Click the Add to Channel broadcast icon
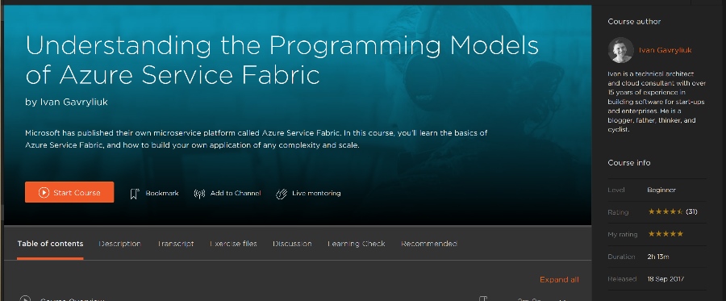The width and height of the screenshot is (726, 301). click(x=199, y=194)
